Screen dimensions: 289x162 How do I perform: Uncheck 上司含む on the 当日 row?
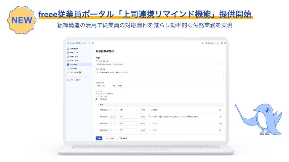[149, 116]
